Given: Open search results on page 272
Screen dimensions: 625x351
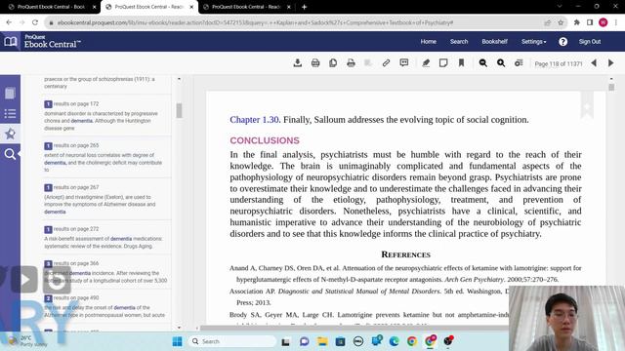Looking at the screenshot, I should point(76,229).
